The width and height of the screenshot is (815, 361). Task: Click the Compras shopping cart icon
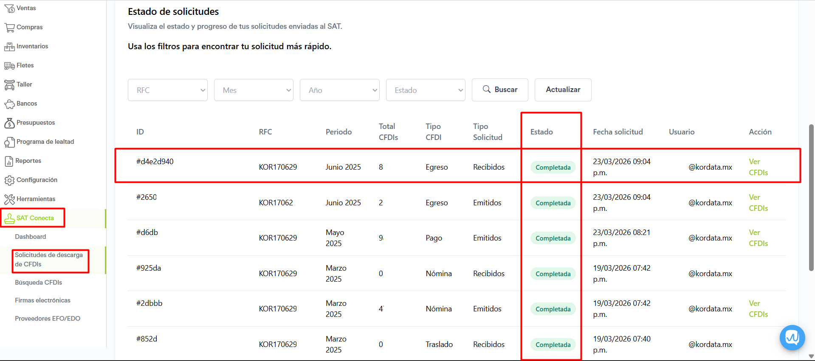[x=9, y=28]
